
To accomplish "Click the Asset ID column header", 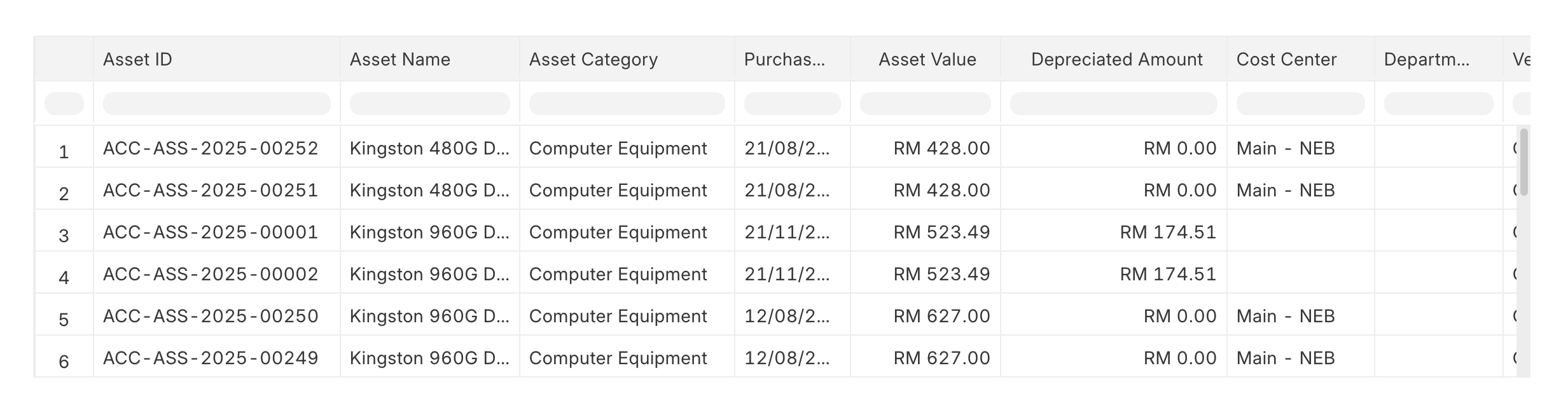I will tap(137, 59).
